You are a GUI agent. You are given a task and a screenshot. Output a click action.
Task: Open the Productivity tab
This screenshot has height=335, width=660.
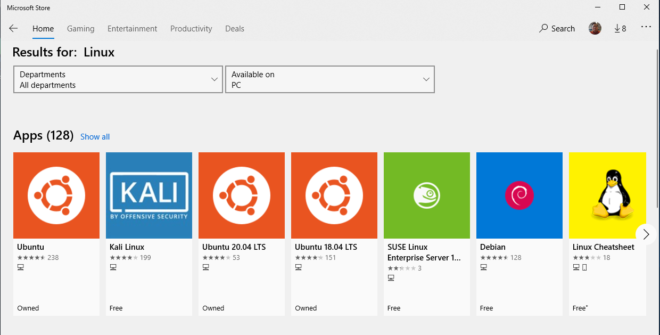point(191,28)
